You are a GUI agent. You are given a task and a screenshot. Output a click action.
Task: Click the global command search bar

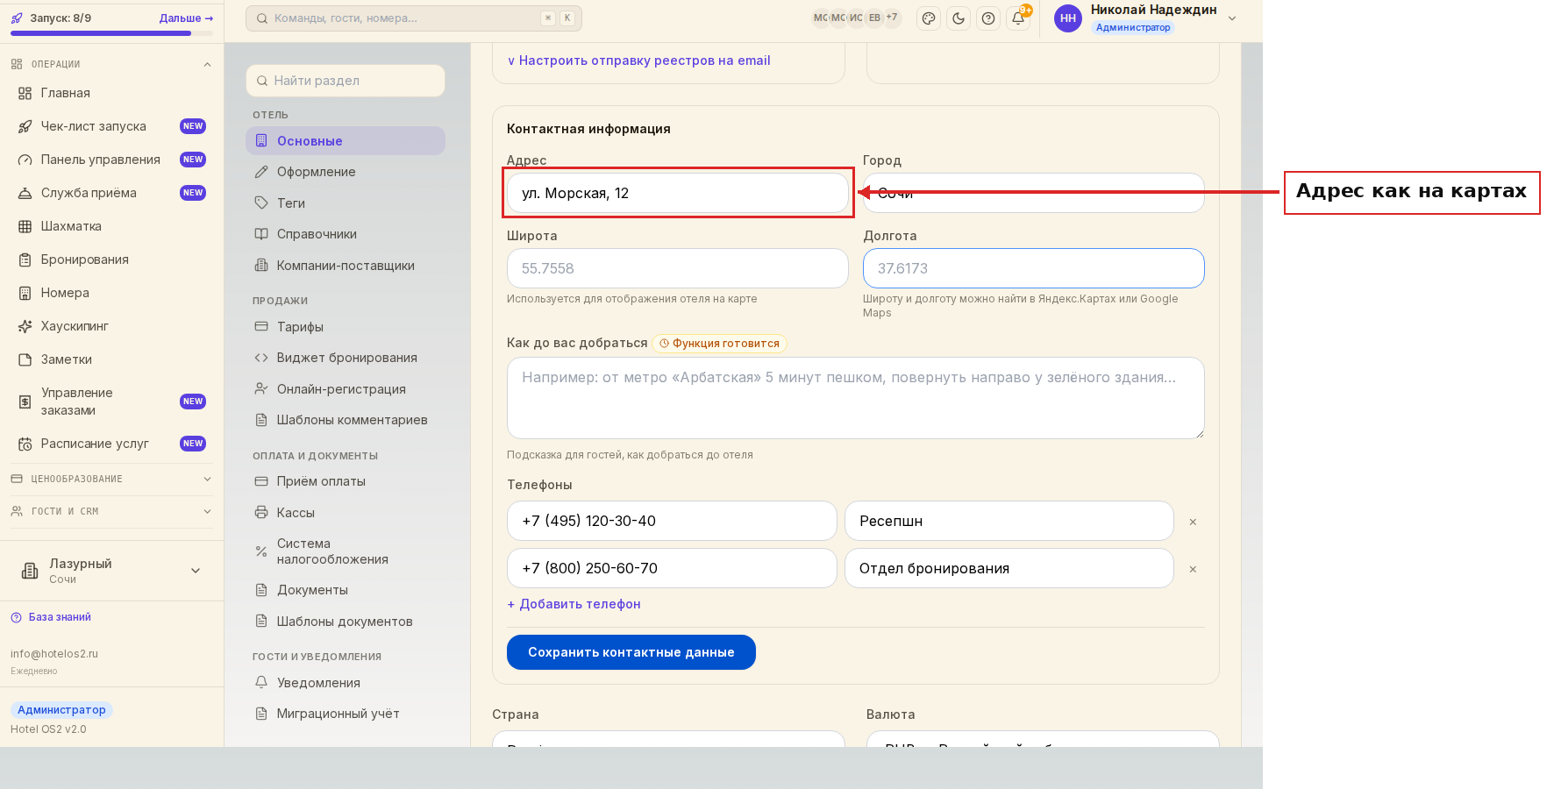click(x=414, y=18)
